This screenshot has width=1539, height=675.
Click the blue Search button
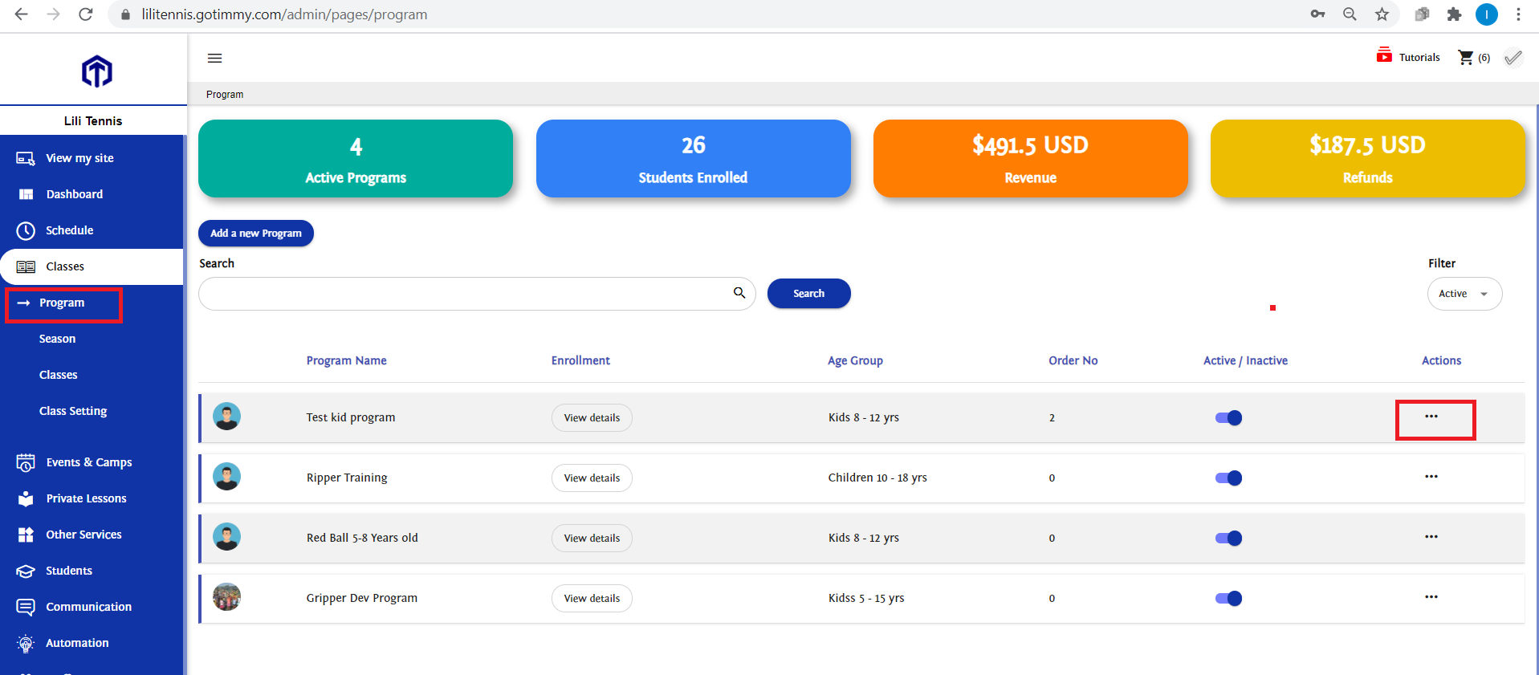tap(808, 294)
